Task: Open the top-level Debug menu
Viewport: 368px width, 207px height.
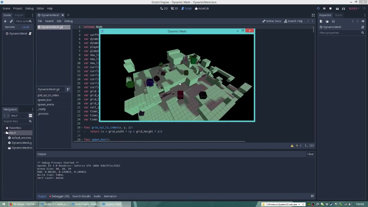Action: coord(29,8)
